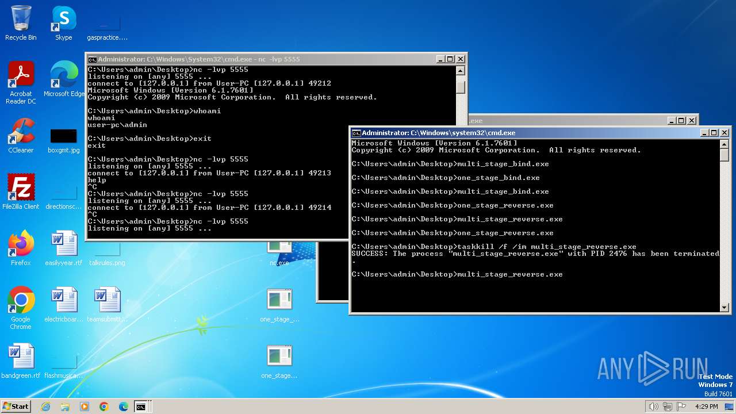Viewport: 736px width, 414px height.
Task: Launch Skype from the desktop
Action: click(x=63, y=23)
